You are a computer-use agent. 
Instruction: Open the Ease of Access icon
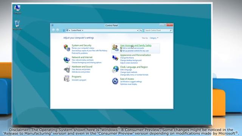(x=115, y=81)
